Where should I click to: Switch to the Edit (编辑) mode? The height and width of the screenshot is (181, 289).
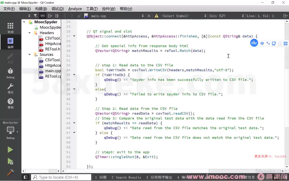tap(10, 43)
